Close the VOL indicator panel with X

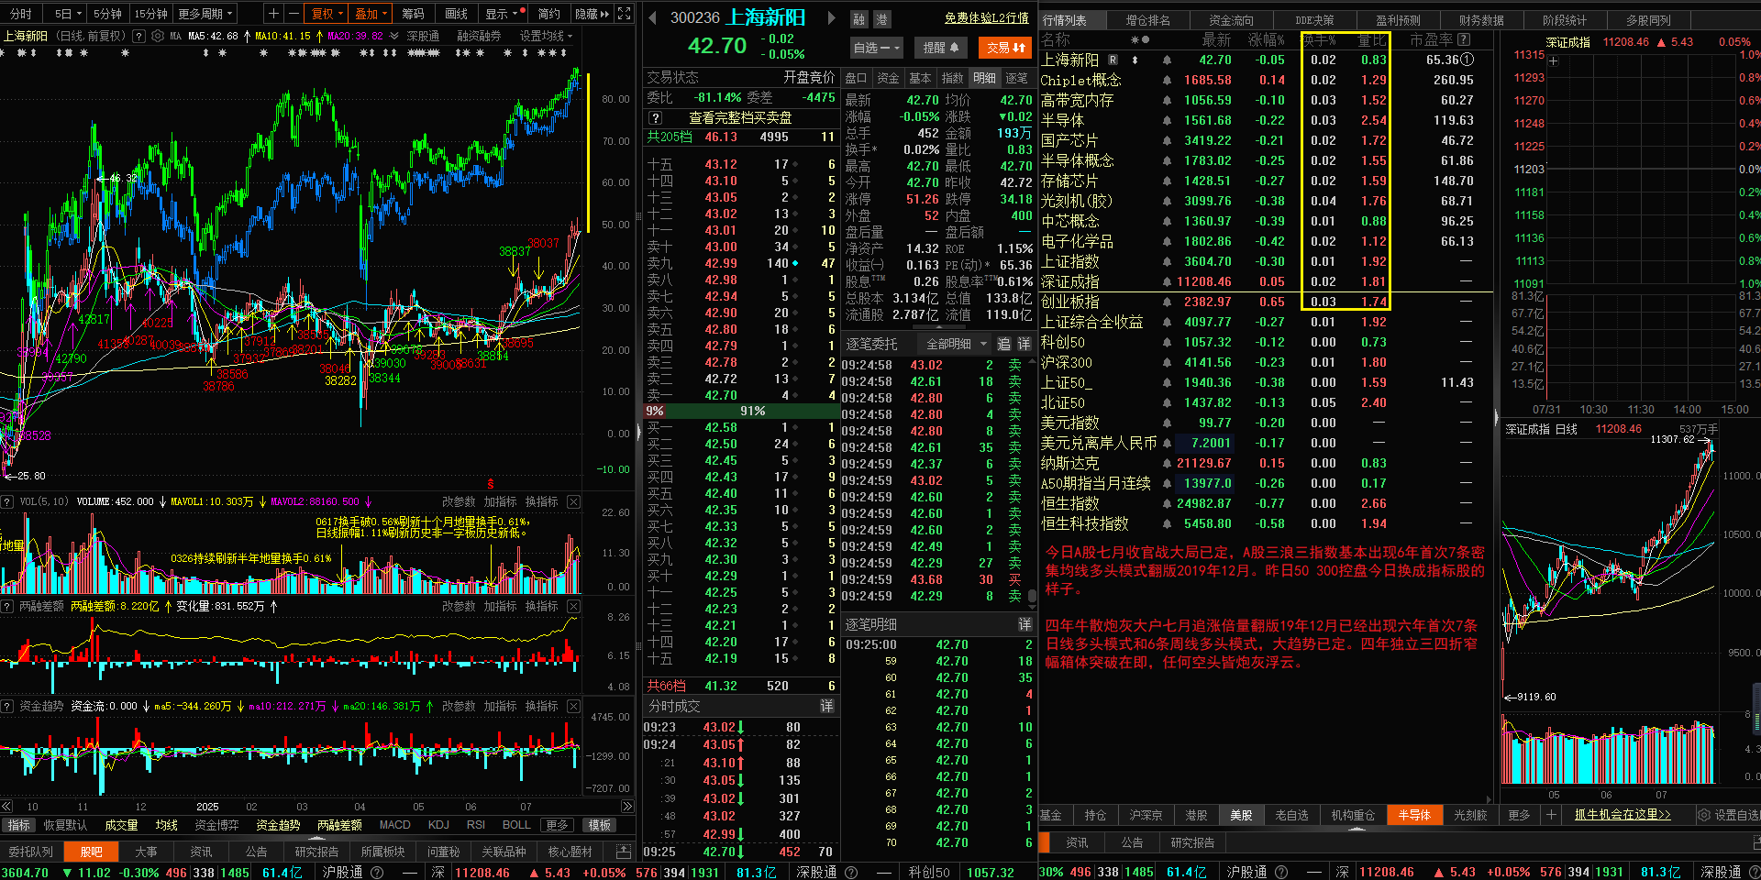[573, 501]
